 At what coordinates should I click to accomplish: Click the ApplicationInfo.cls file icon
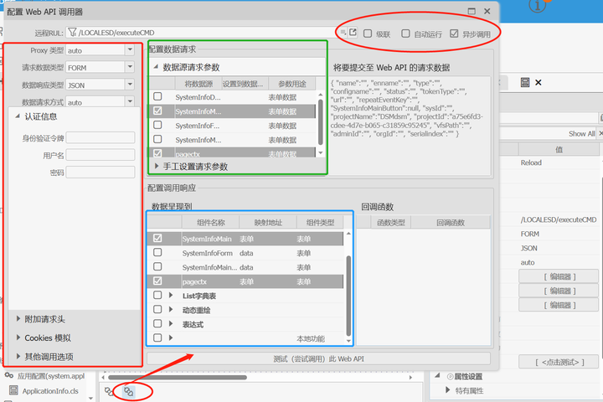pos(13,390)
